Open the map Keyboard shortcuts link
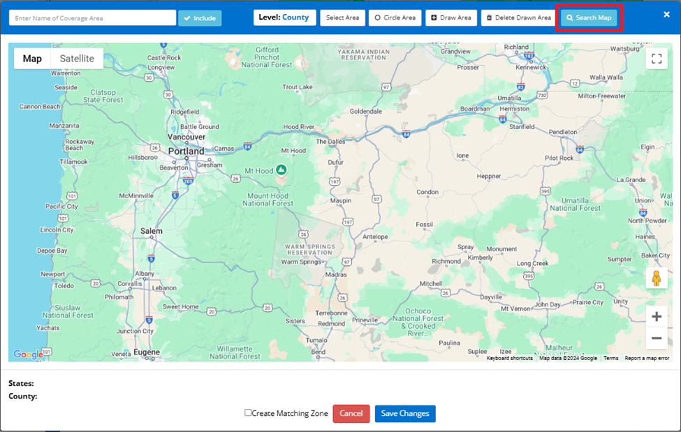This screenshot has height=432, width=681. (x=509, y=358)
